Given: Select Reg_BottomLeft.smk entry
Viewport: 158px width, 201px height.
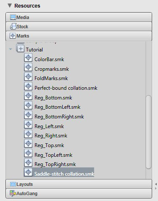Looking at the screenshot, I should point(57,107).
